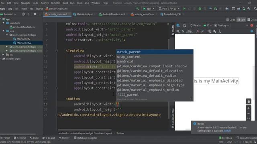
Task: Collapse the manifests folder in tree
Action: [4, 23]
